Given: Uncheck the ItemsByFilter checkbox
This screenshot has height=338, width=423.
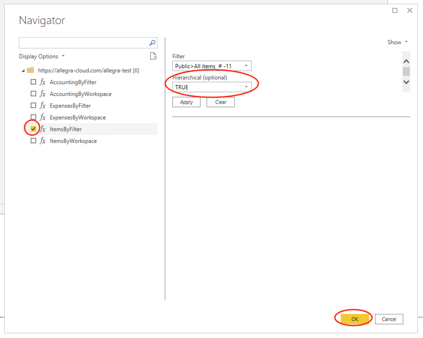Looking at the screenshot, I should coord(33,129).
